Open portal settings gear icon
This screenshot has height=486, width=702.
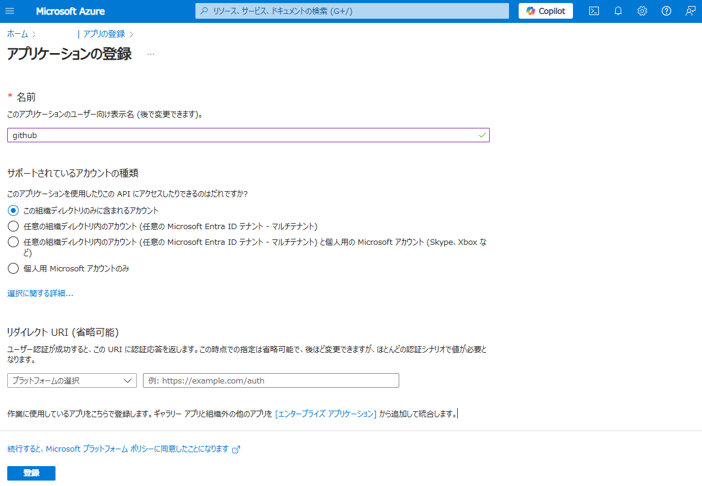coord(642,11)
